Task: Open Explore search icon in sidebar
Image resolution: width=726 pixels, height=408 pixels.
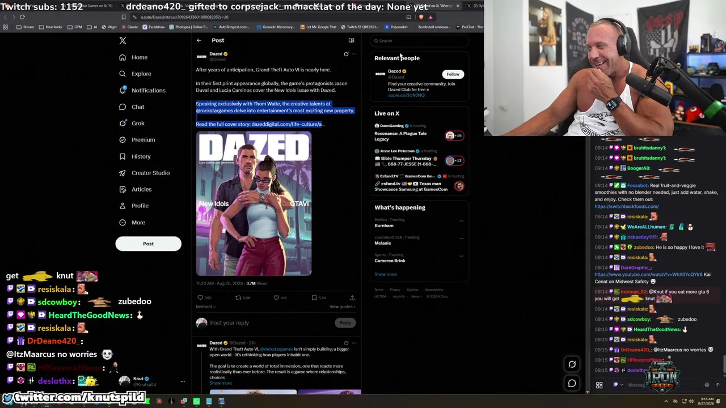Action: point(123,74)
